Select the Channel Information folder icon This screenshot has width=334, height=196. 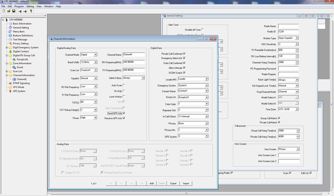point(11,75)
